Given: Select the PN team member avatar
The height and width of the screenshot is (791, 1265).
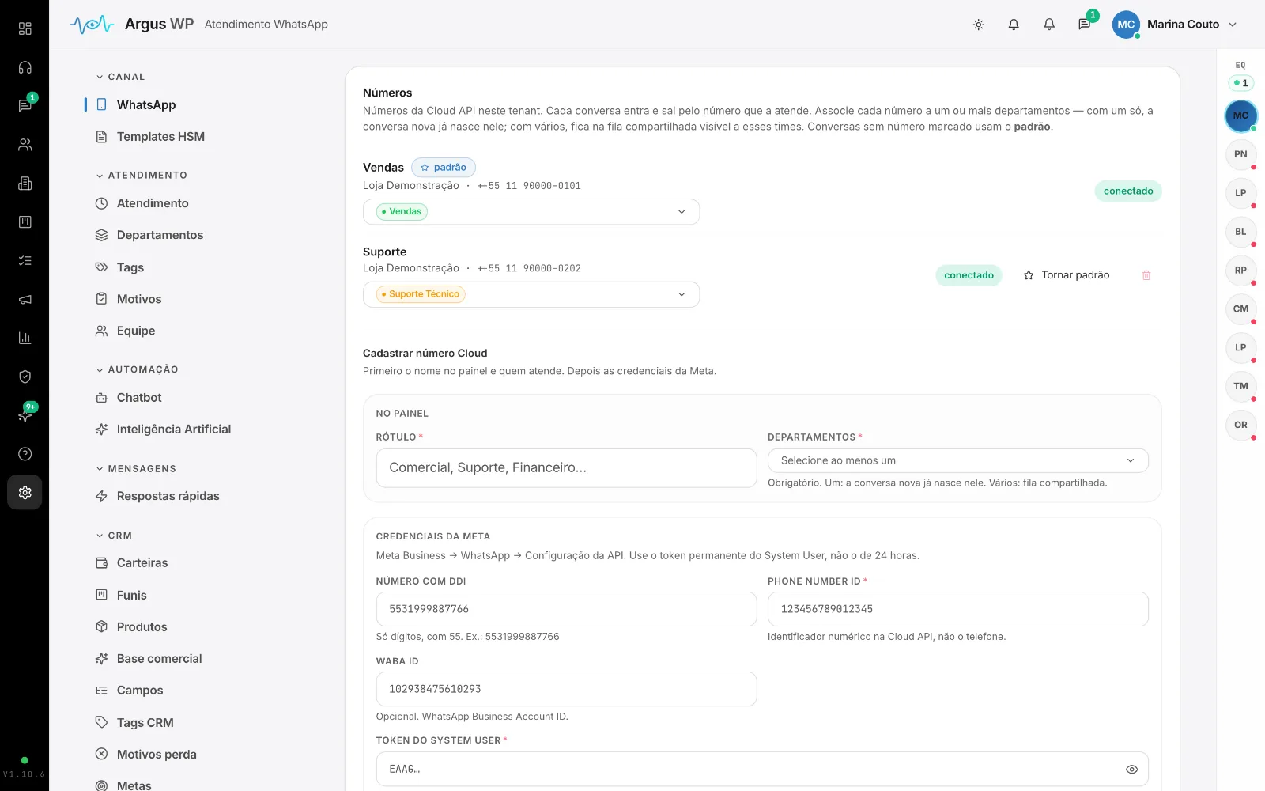Looking at the screenshot, I should tap(1240, 154).
